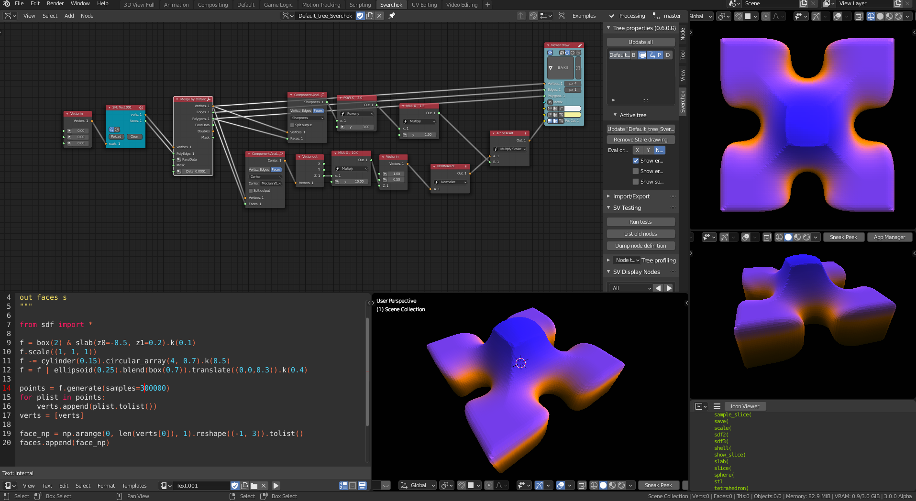Open the All display filter dropdown

coord(630,288)
